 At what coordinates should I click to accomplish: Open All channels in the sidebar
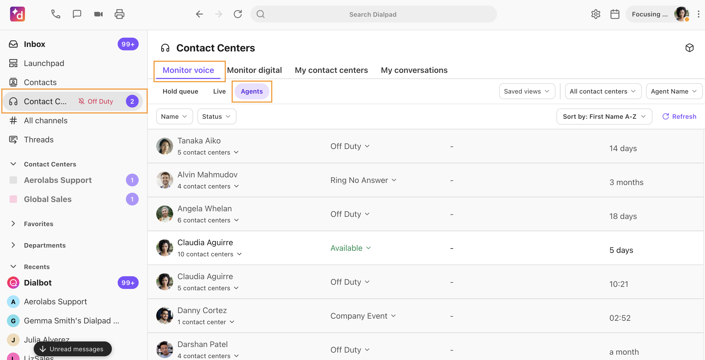click(x=73, y=120)
